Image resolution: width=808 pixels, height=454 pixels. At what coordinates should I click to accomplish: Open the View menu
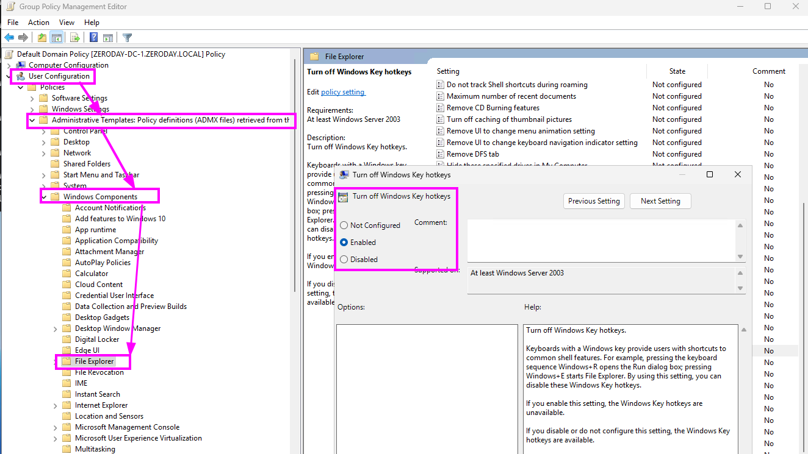67,23
